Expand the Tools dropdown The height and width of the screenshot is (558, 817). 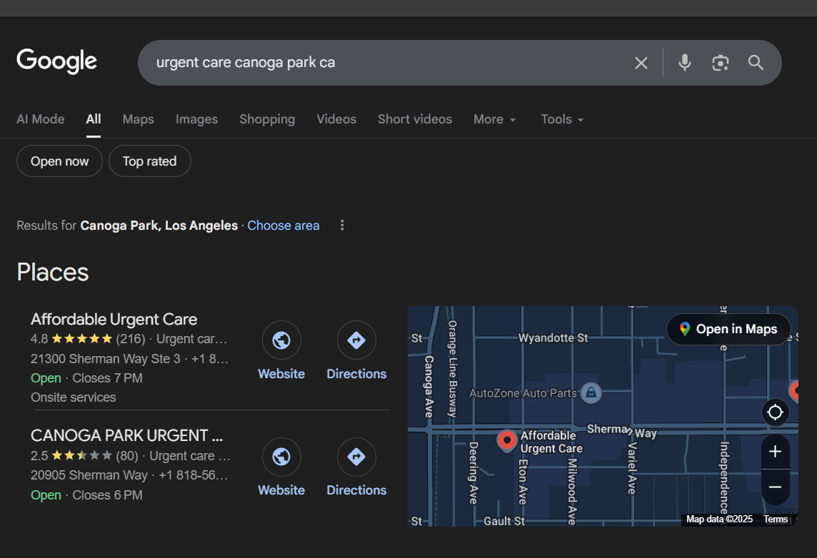562,119
